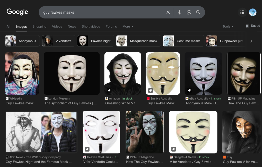
Task: Select the News tab
Action: (x=72, y=26)
